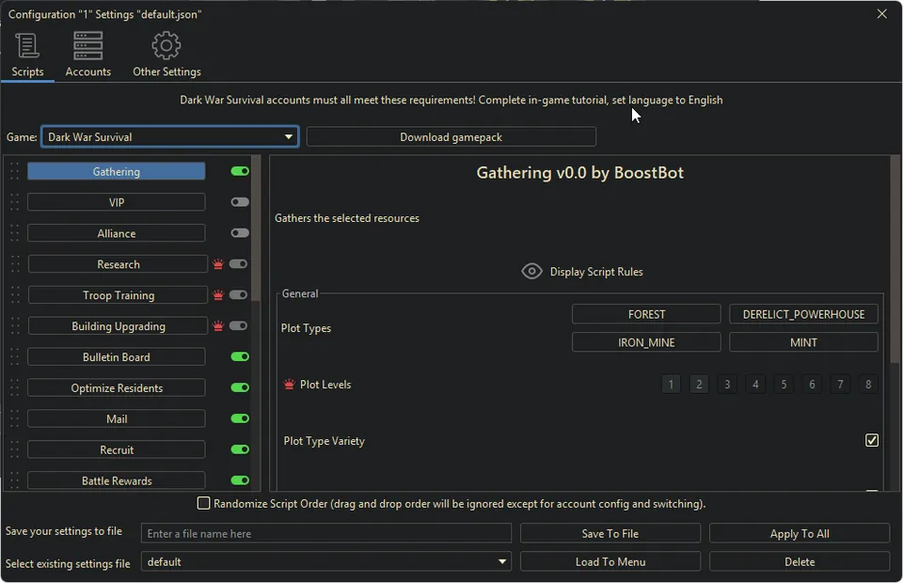
Task: Click the premium crown beside Plot Levels
Action: [289, 385]
